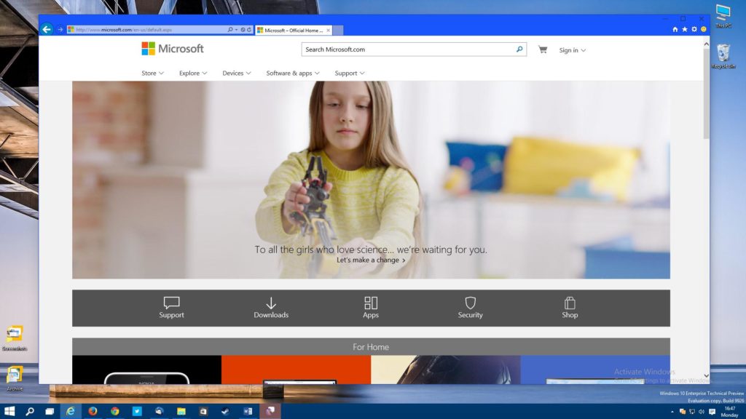Screen dimensions: 746x419
Task: Open Favorites with the star icon
Action: (685, 29)
